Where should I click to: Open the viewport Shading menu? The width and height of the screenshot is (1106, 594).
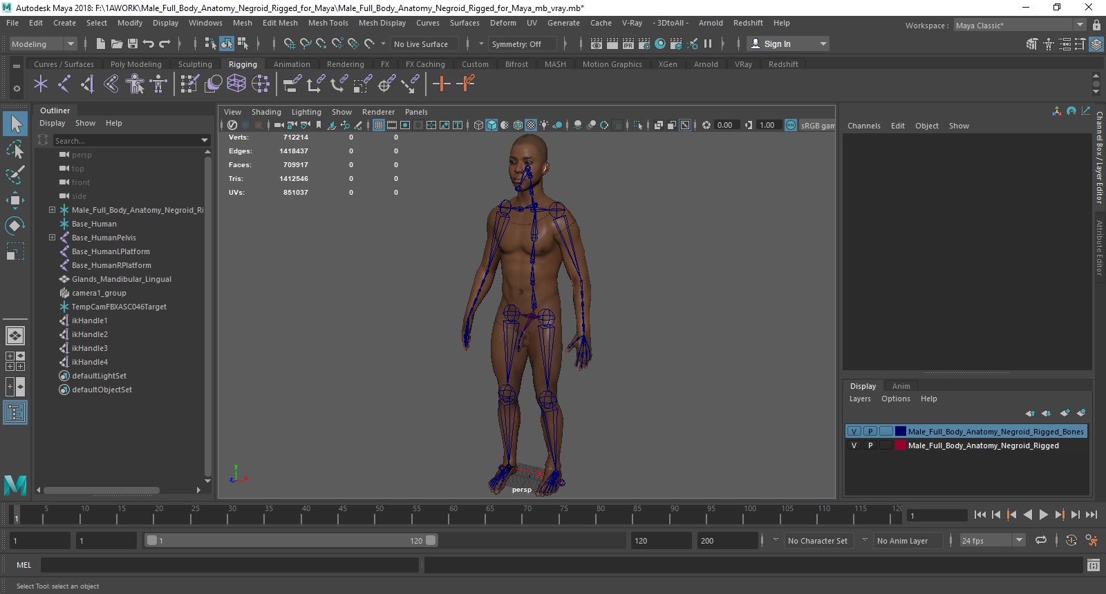266,112
